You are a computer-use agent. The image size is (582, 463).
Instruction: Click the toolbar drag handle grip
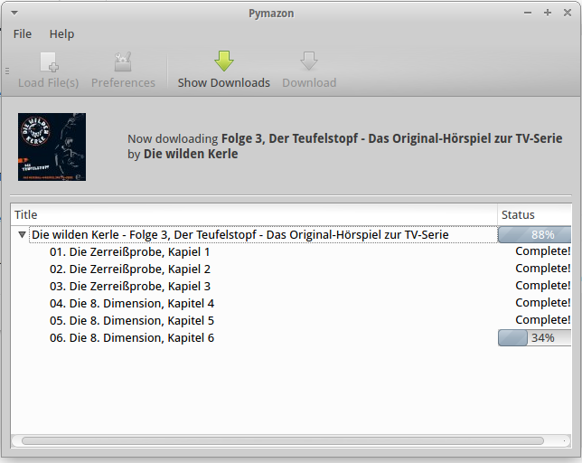[7, 71]
